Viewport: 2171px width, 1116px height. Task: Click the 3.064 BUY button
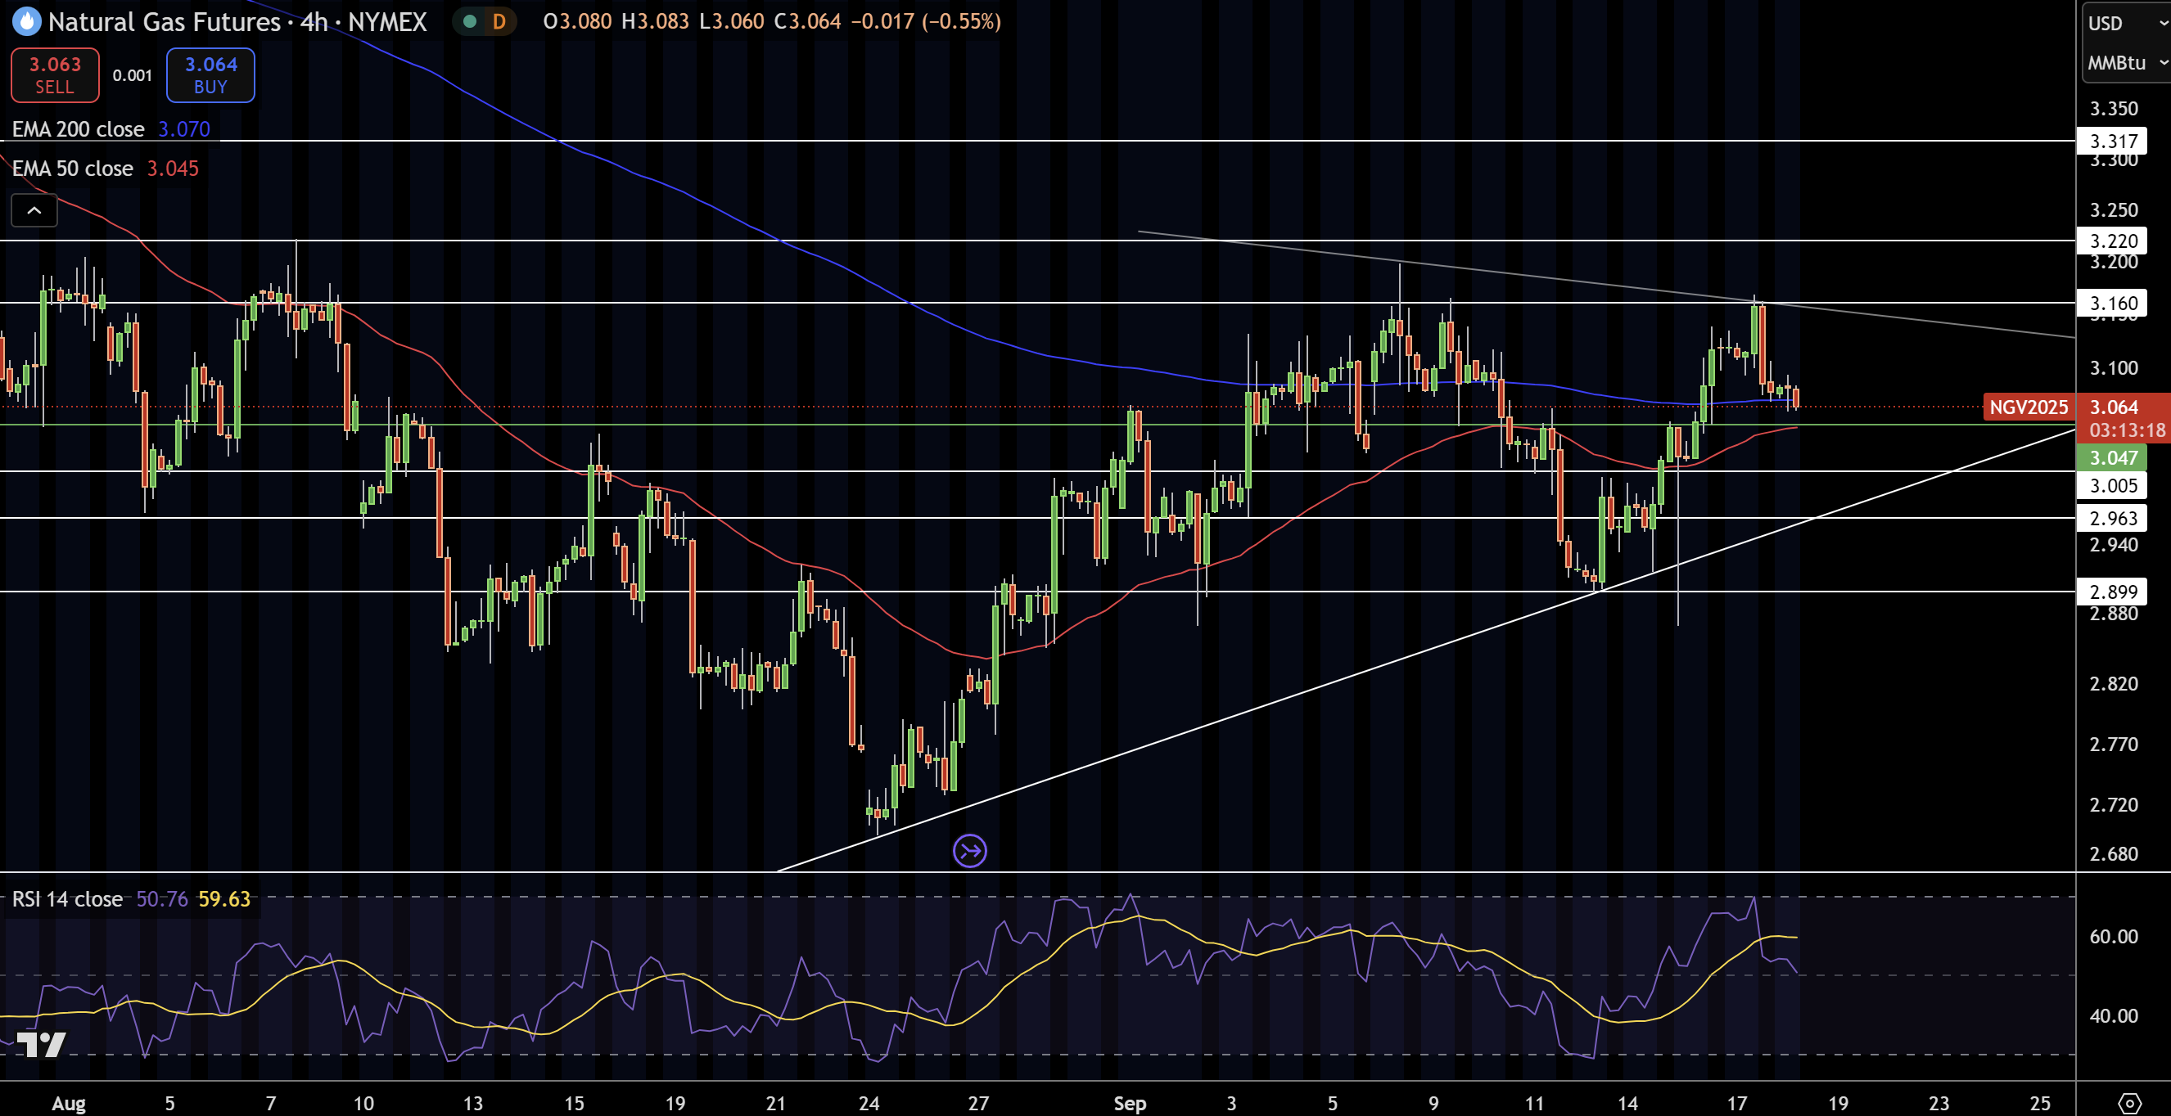(x=210, y=75)
